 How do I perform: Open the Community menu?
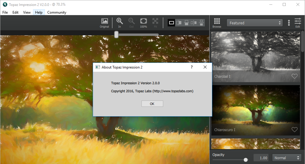click(56, 12)
